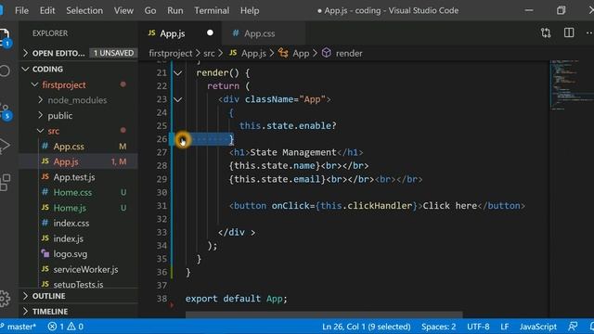Open the Terminal menu

(212, 10)
